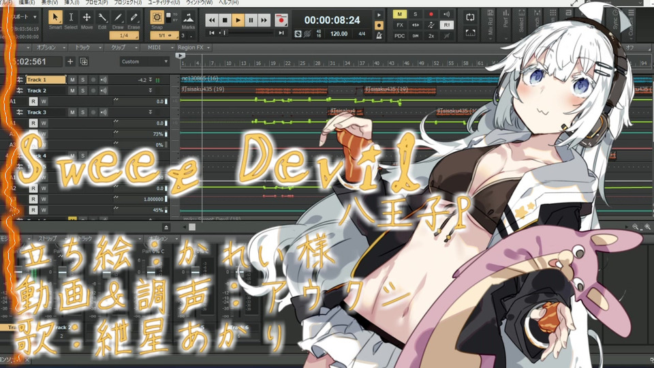The width and height of the screenshot is (654, 368).
Task: Select the Smart tool
Action: (55, 18)
